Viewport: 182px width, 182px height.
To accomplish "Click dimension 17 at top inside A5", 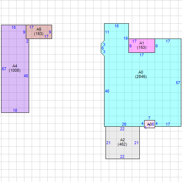I will [31, 28].
